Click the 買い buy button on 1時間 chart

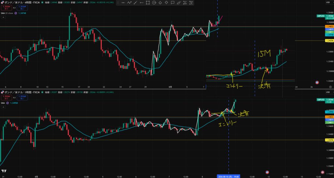[23, 97]
